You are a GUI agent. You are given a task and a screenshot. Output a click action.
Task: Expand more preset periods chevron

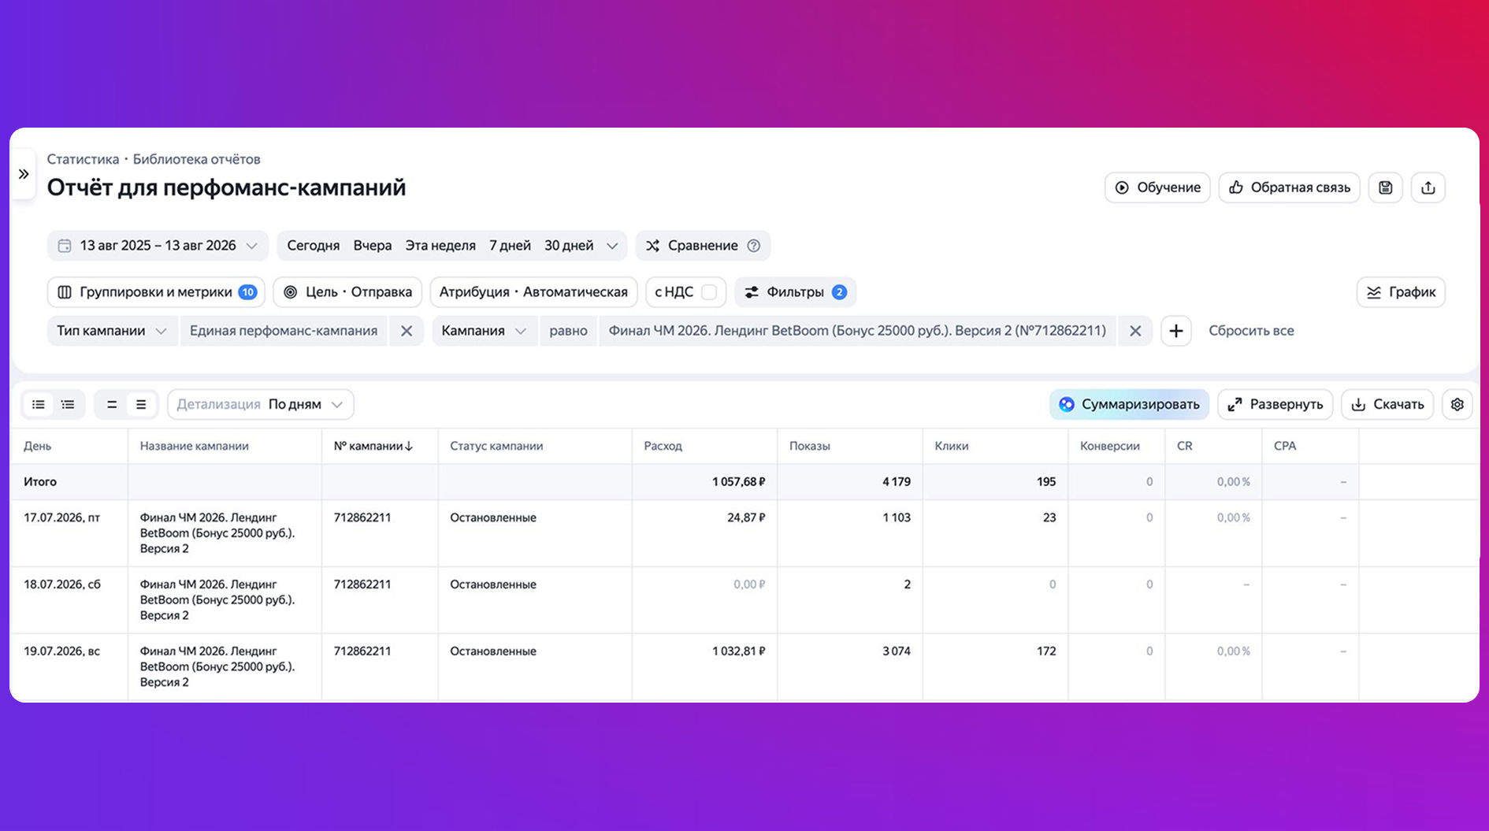coord(612,246)
